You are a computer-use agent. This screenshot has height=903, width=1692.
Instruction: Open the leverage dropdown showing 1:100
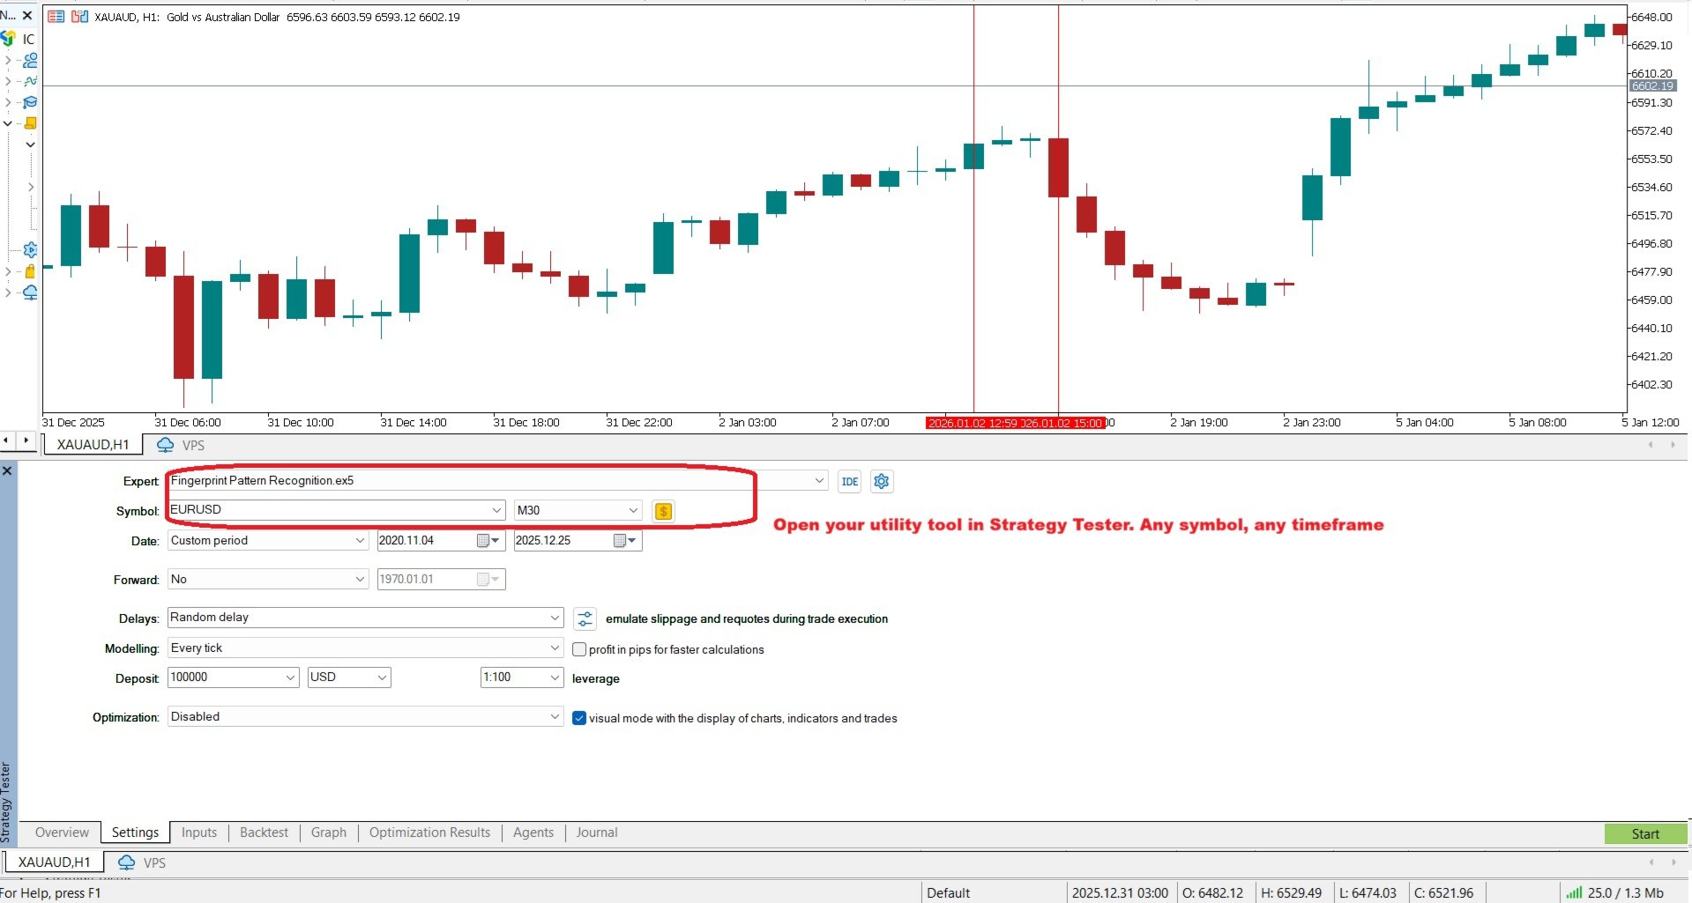point(522,677)
